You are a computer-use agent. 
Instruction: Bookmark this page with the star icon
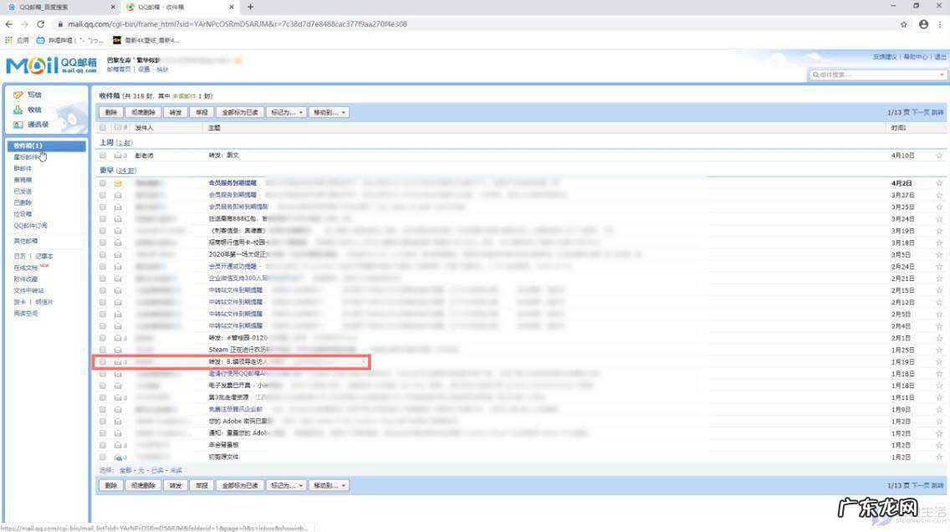click(x=904, y=24)
